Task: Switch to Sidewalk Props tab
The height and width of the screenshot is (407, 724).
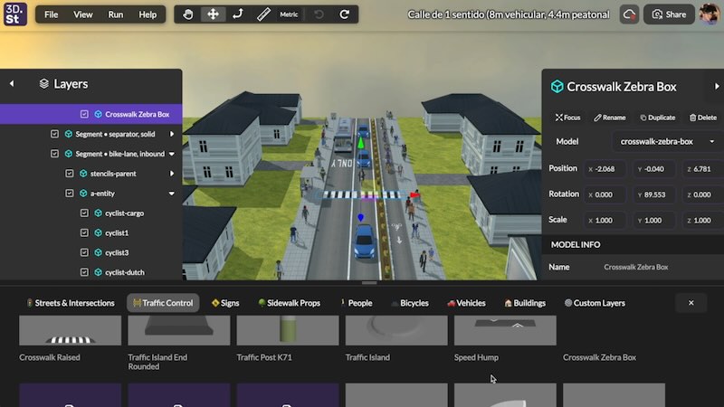Action: click(289, 303)
